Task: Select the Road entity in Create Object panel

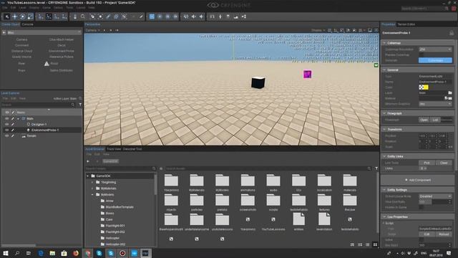Action: (x=54, y=64)
